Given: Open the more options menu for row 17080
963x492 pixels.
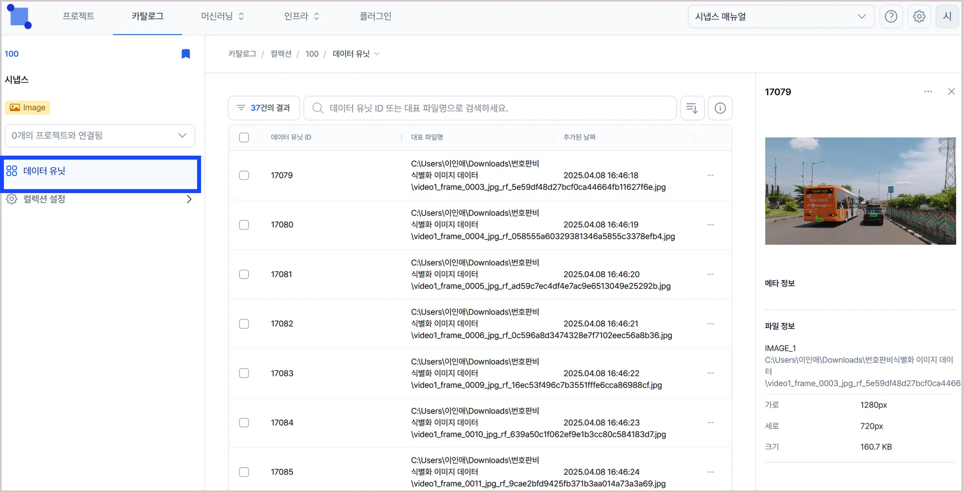Looking at the screenshot, I should point(710,225).
